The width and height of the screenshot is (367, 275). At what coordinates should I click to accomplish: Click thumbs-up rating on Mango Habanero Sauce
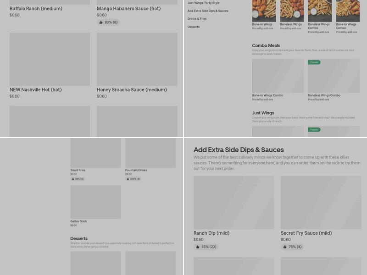click(x=108, y=22)
